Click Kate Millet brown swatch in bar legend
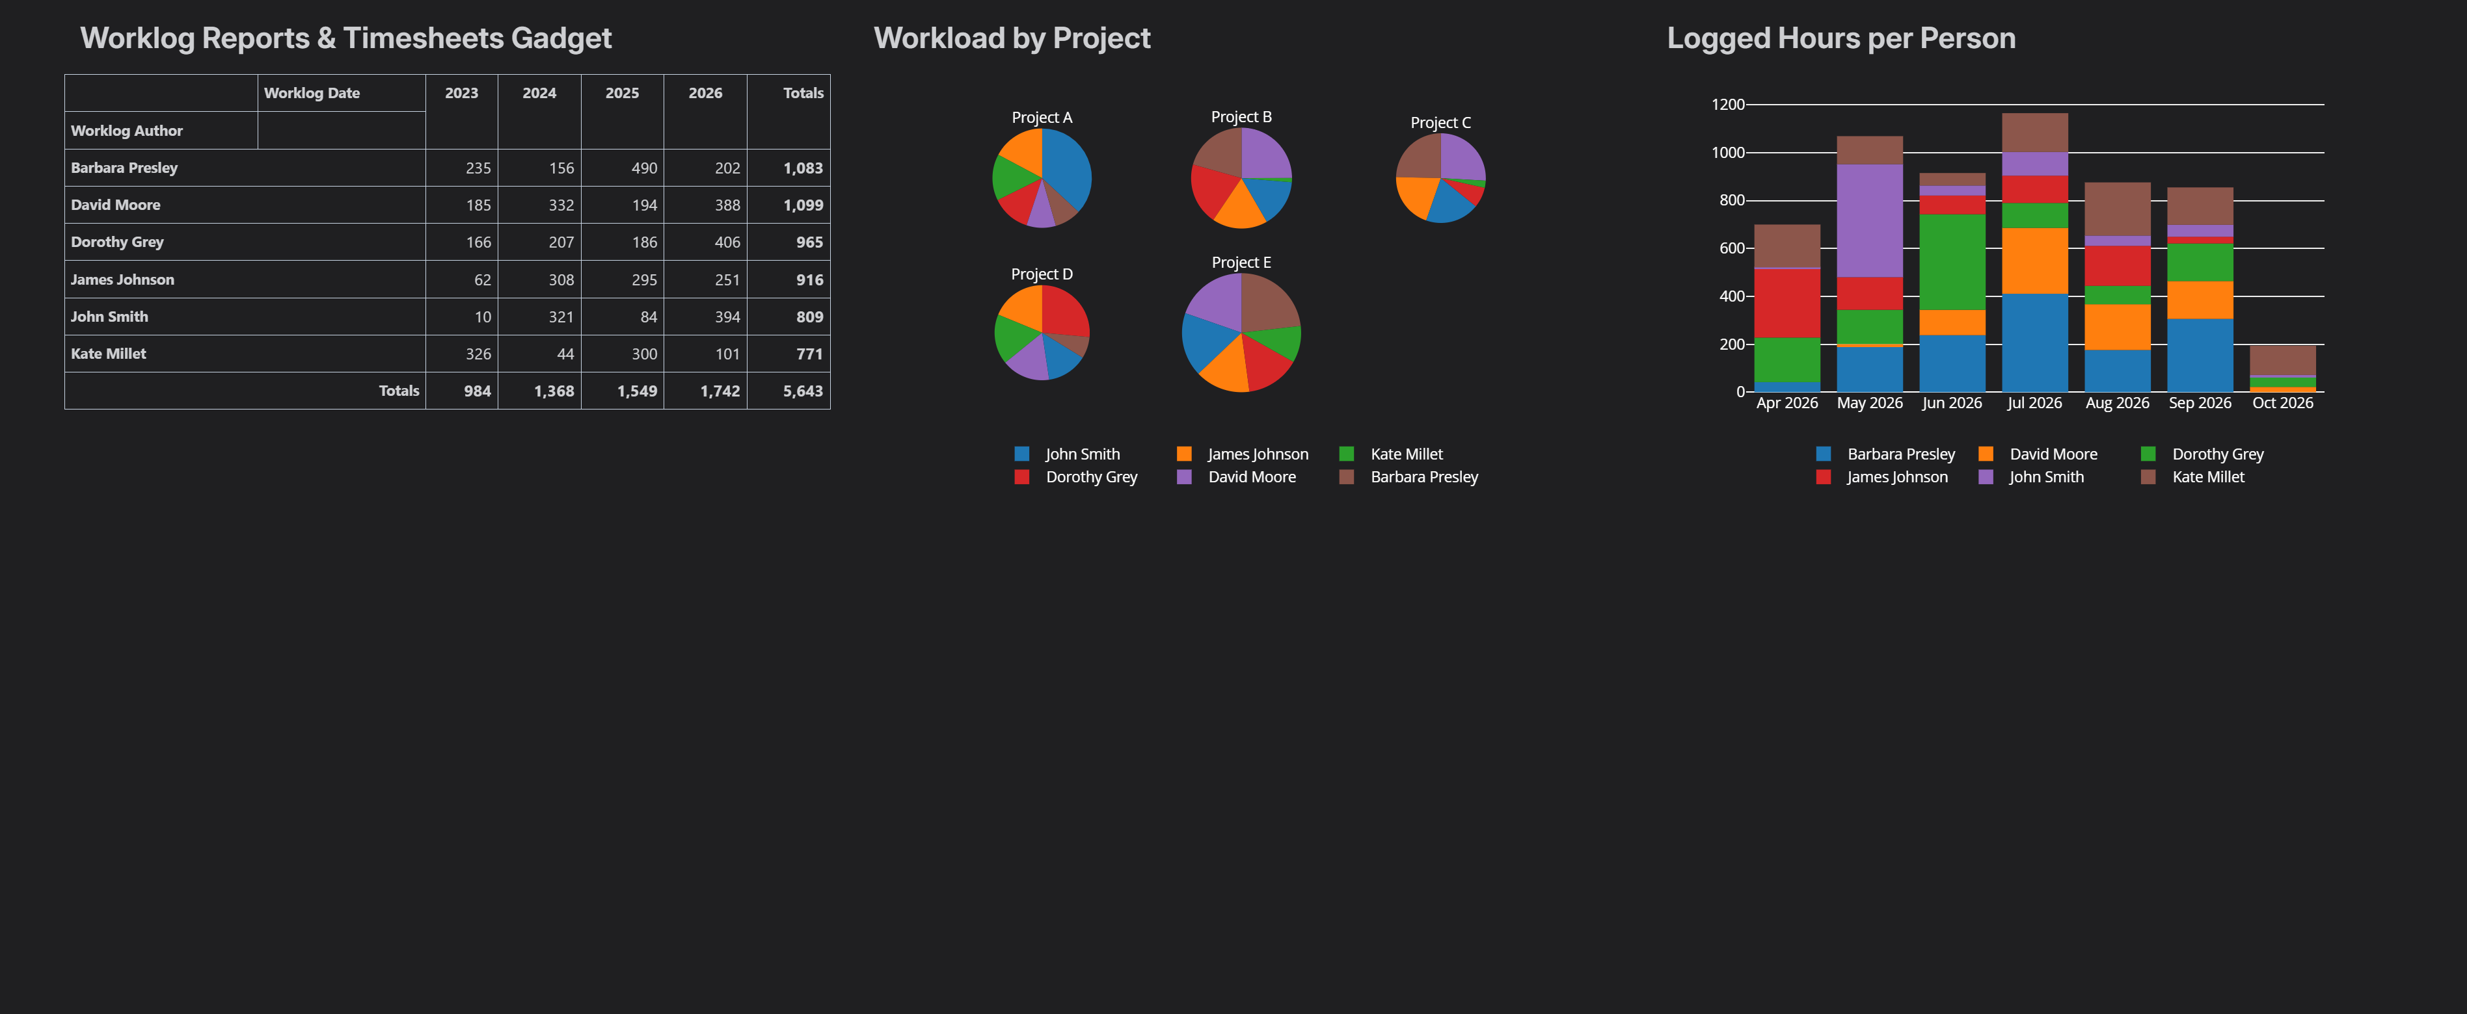2467x1014 pixels. tap(2148, 477)
